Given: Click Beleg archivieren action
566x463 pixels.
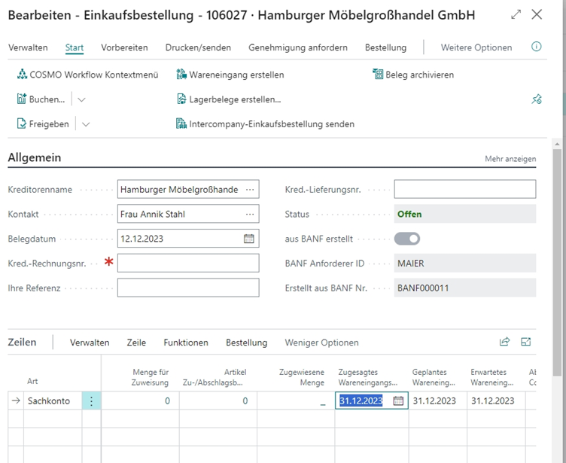Looking at the screenshot, I should (413, 75).
